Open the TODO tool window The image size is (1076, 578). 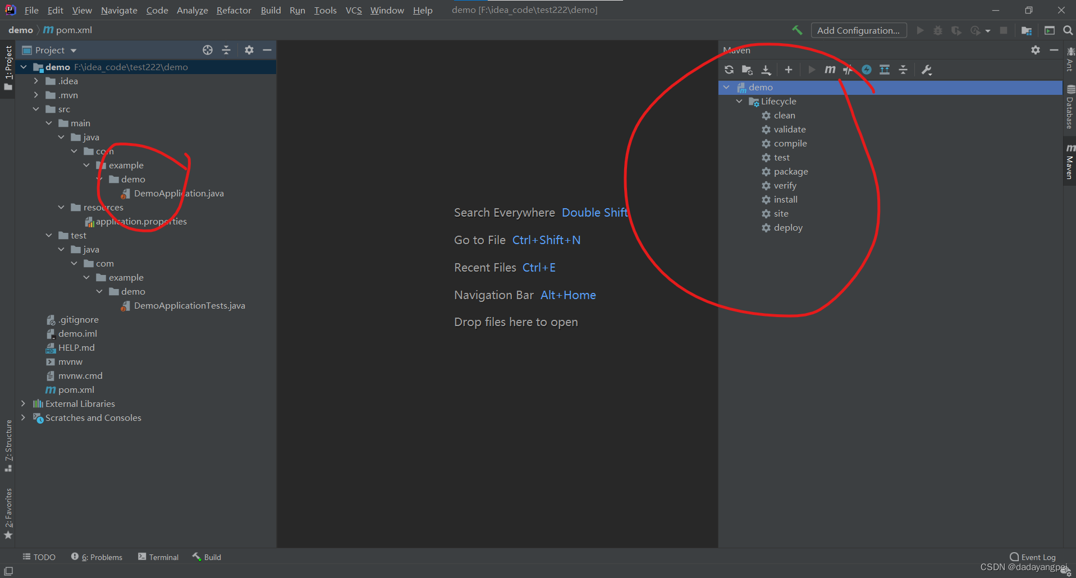click(x=39, y=557)
